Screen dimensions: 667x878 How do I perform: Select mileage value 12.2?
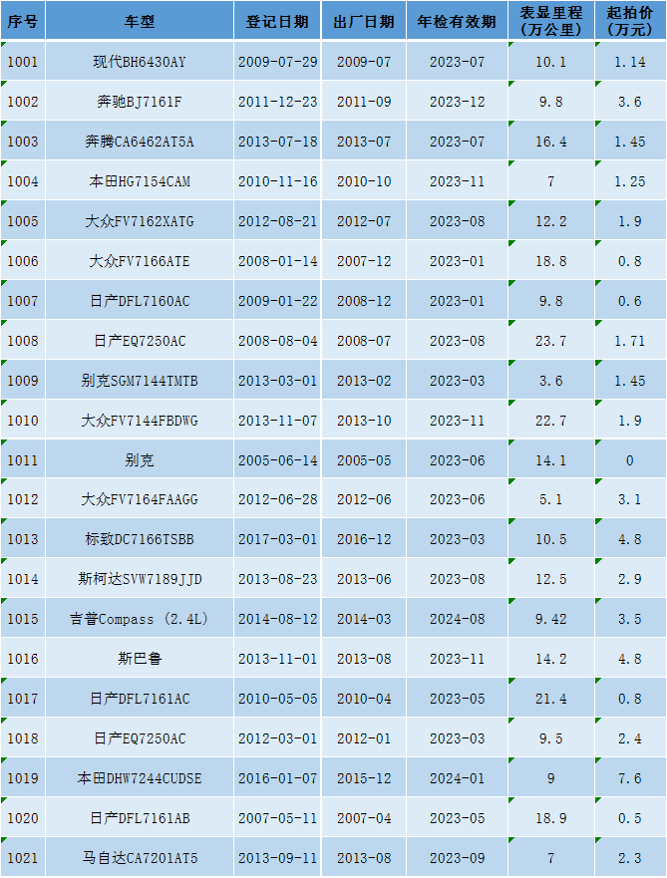pos(551,220)
